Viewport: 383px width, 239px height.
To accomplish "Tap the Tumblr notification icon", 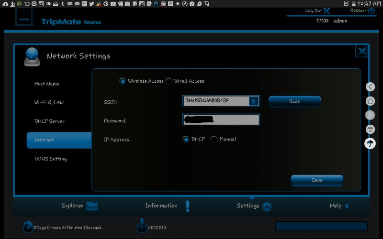I will 63,4.
